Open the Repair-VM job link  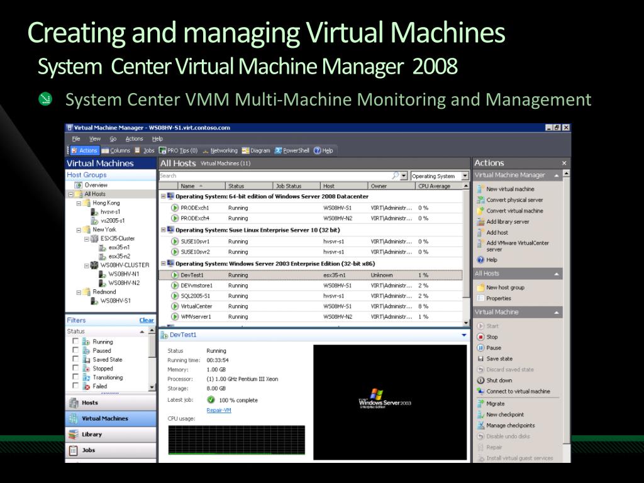point(219,410)
